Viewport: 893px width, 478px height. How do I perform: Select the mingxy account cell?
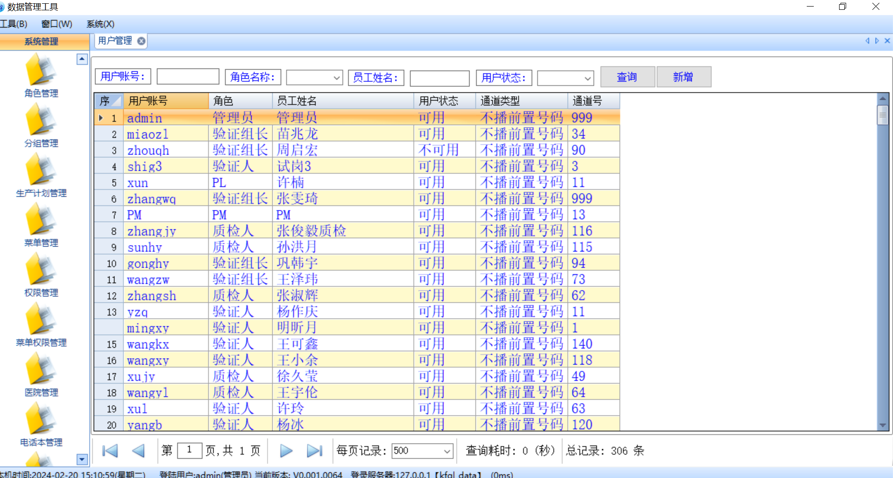165,328
